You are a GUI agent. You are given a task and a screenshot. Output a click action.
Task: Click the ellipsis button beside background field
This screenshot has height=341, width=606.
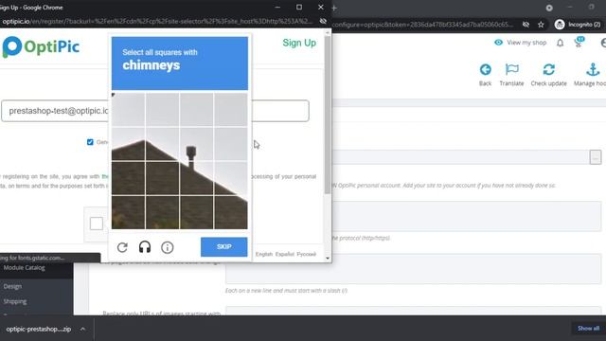pyautogui.click(x=596, y=157)
